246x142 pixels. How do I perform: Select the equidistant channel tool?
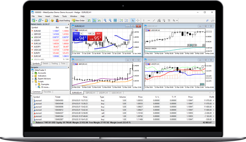159,20
